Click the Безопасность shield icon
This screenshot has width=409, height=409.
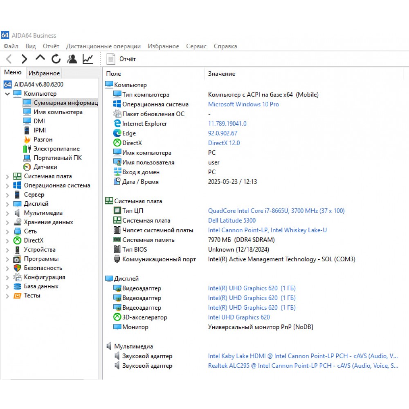click(17, 268)
